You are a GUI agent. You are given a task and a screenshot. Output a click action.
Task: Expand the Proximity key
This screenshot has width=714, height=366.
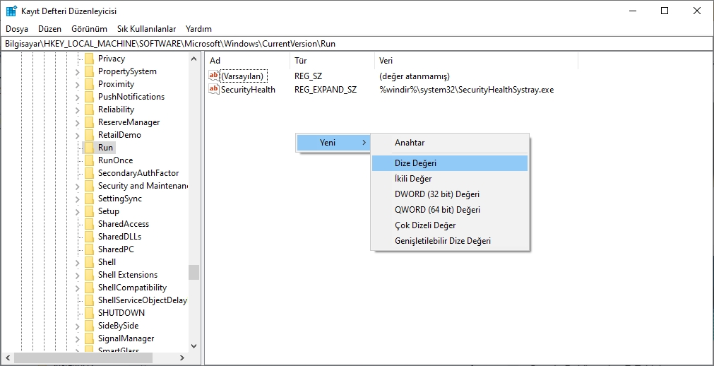[x=78, y=84]
